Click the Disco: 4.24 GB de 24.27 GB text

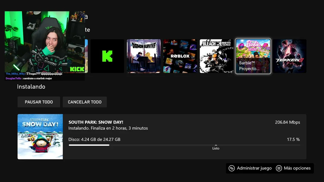click(x=94, y=140)
